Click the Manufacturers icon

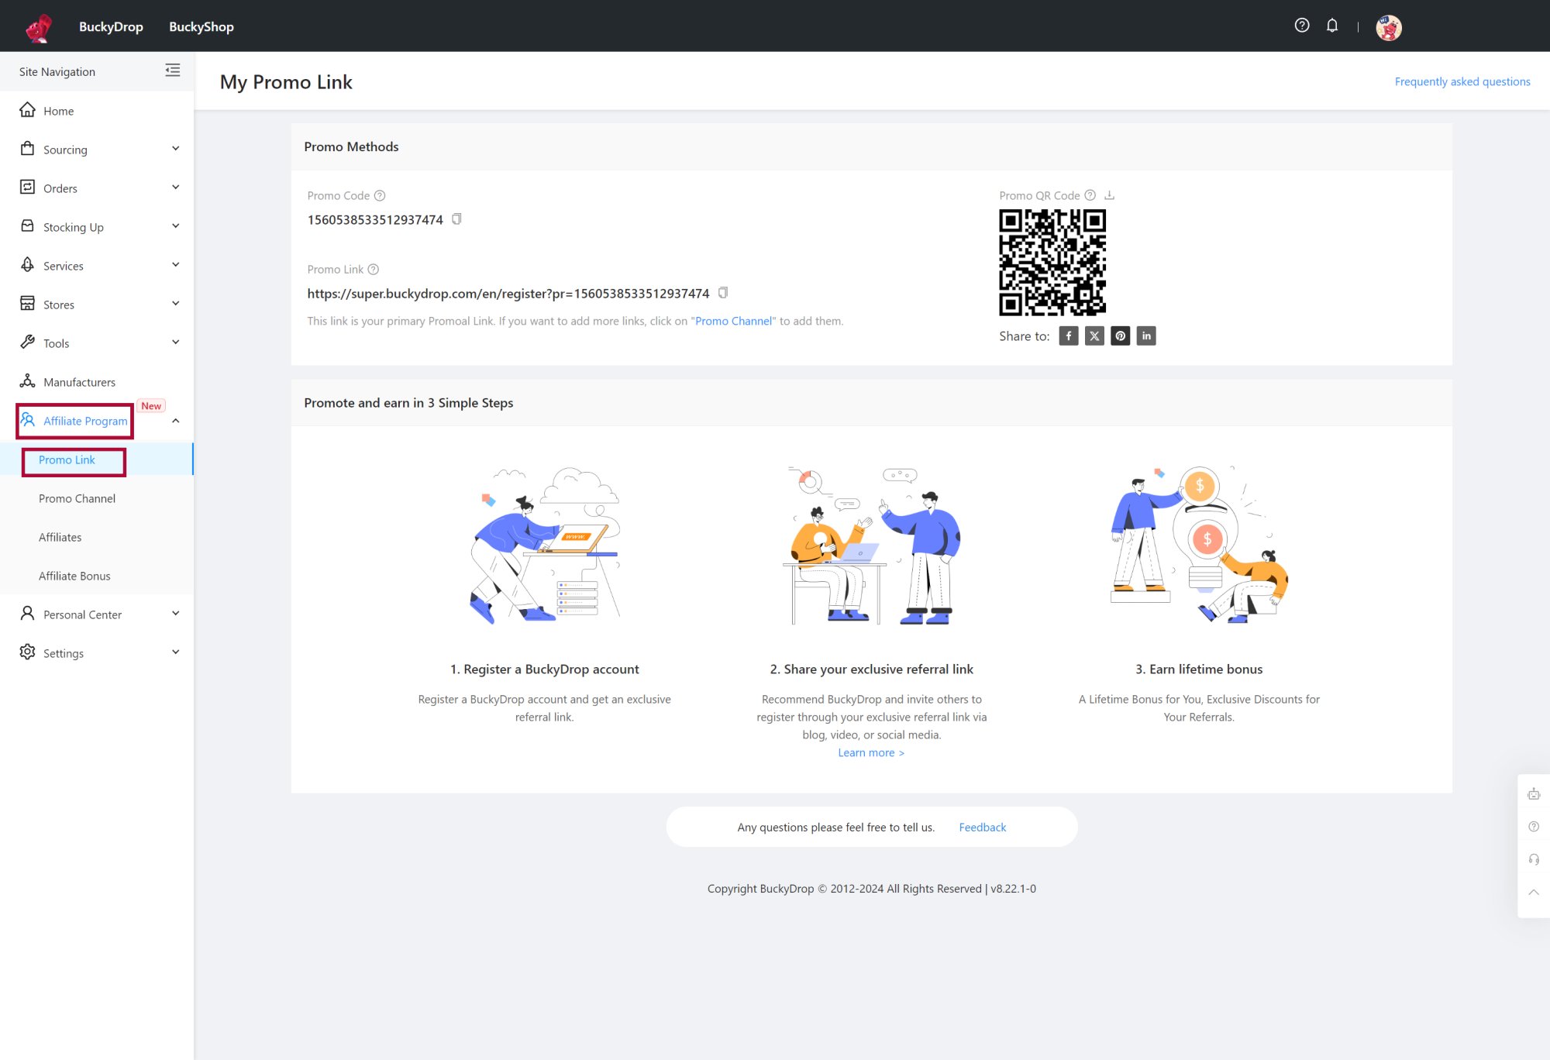pyautogui.click(x=28, y=380)
